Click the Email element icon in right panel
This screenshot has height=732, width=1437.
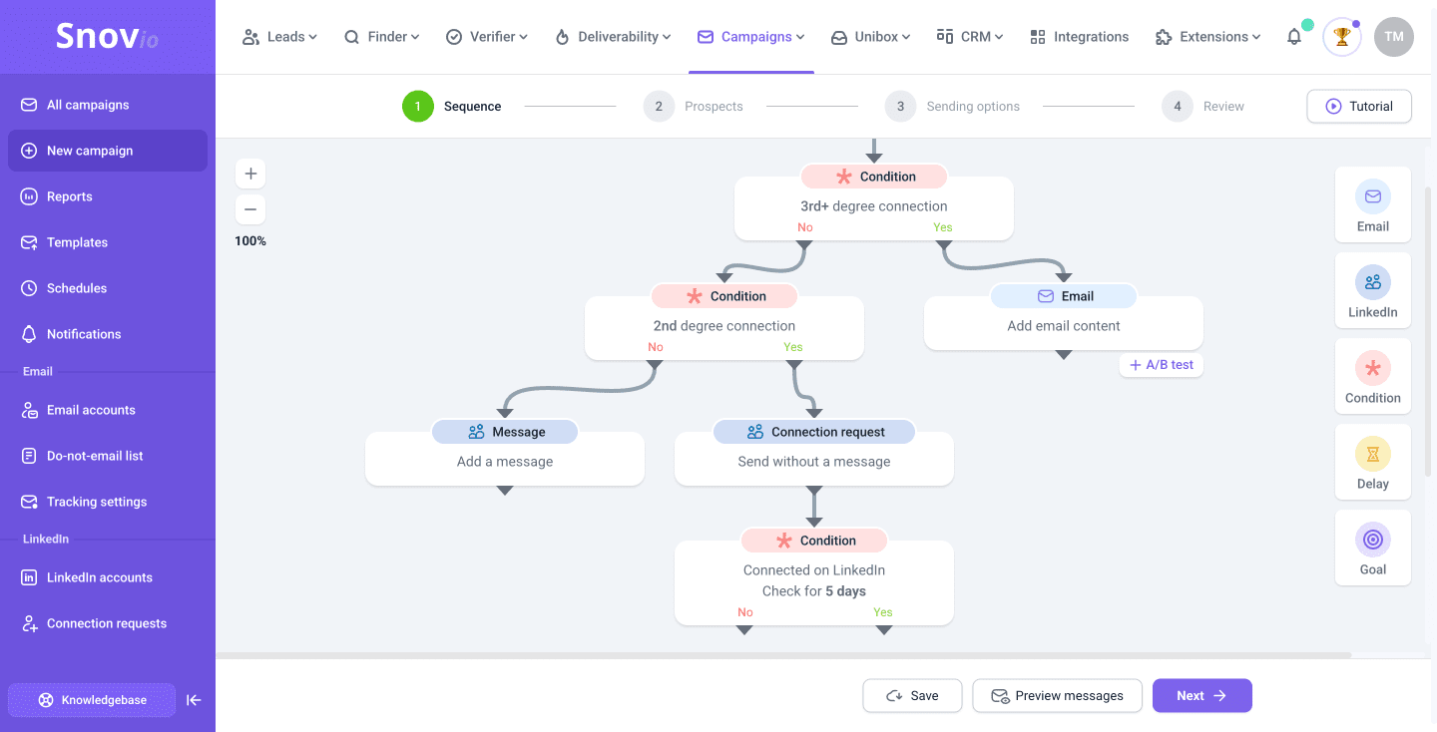coord(1372,196)
